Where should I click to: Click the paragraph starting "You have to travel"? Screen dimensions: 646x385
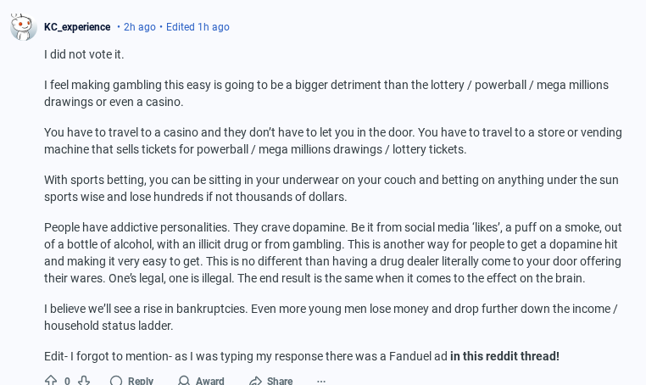[x=332, y=141]
